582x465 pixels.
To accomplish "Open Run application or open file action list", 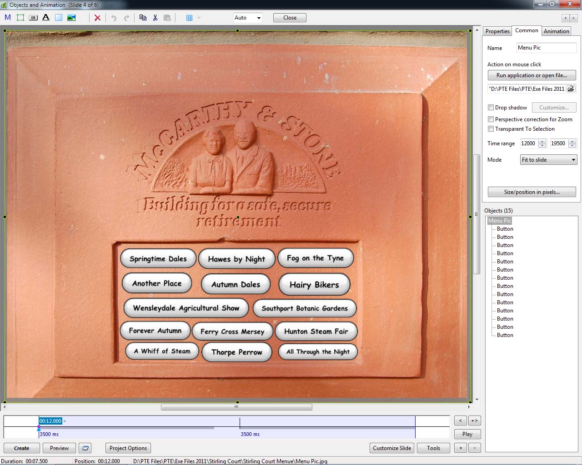I will pyautogui.click(x=532, y=75).
